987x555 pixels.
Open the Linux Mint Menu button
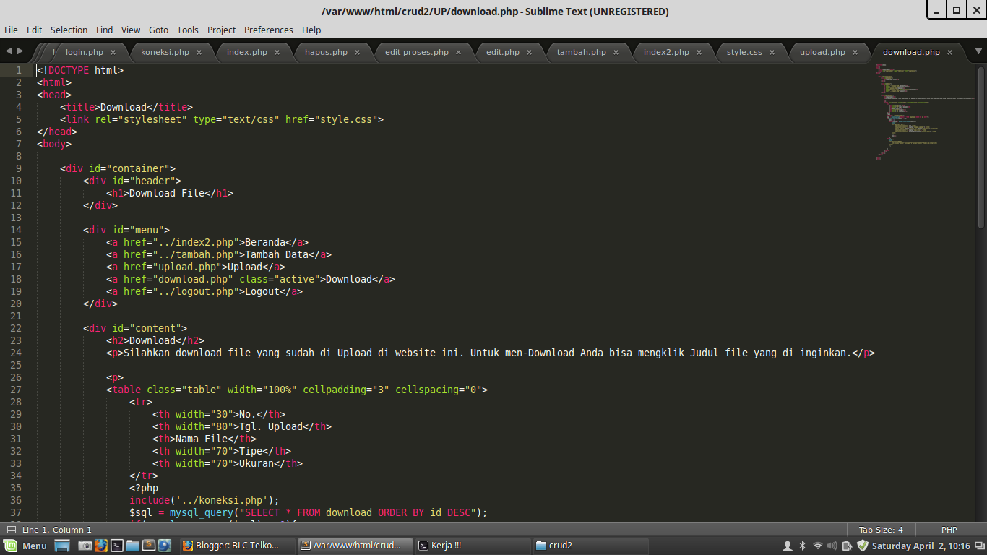[27, 546]
